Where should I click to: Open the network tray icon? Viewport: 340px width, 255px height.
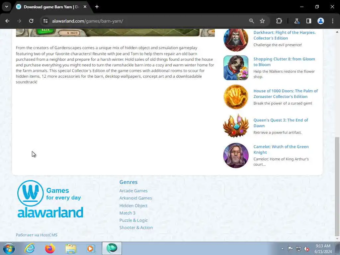[298, 249]
